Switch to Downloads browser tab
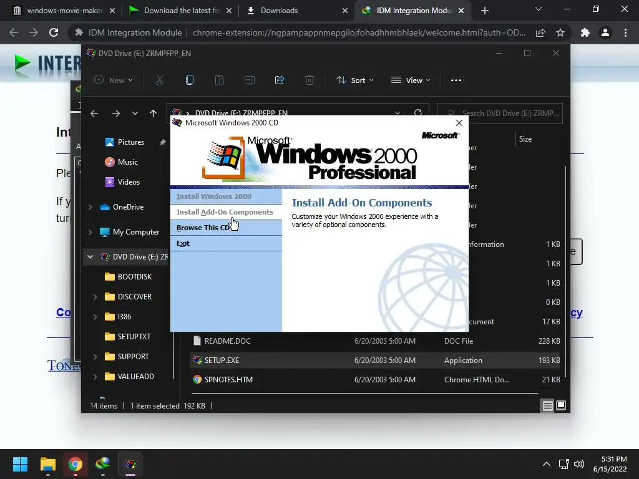The width and height of the screenshot is (639, 479). [x=298, y=11]
